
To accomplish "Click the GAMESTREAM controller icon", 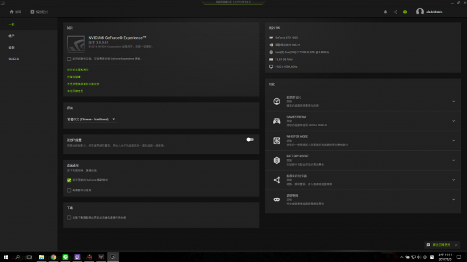I will tap(277, 121).
